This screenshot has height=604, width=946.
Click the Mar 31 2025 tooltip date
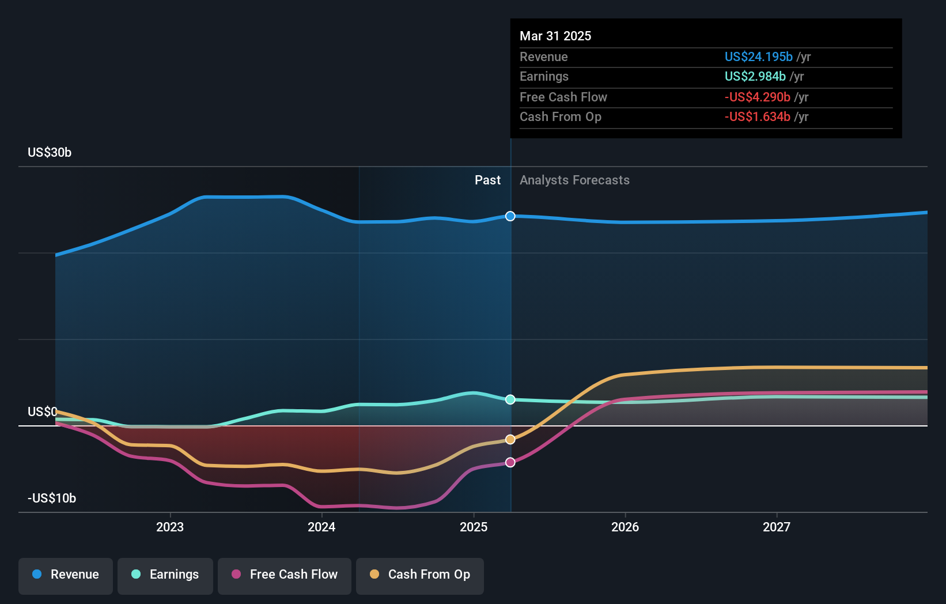pos(555,36)
